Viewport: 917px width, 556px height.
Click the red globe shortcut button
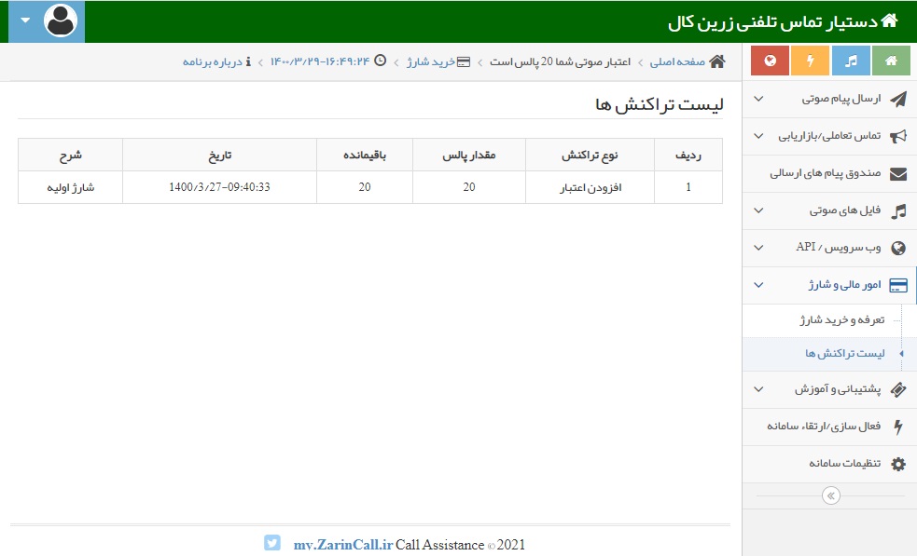(x=771, y=61)
